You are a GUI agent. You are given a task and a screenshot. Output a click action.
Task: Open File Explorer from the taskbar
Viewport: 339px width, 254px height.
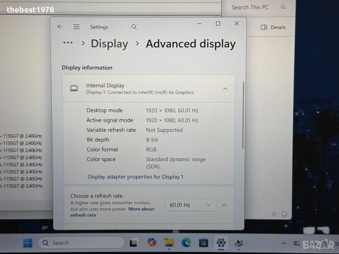click(x=169, y=243)
